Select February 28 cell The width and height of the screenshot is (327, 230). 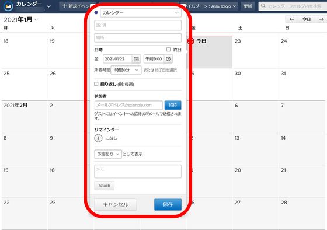tap(302, 214)
